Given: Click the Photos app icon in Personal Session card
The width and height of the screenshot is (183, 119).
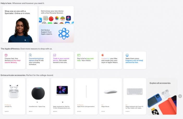Looking at the screenshot, I should [x=57, y=18].
